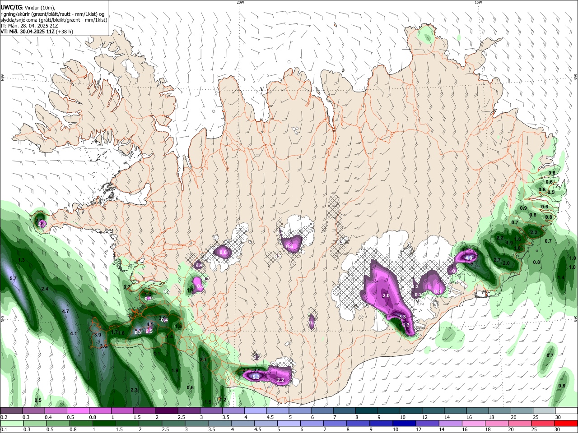Click the 15W longitude label
Screen dimensions: 578x433
[478, 2]
